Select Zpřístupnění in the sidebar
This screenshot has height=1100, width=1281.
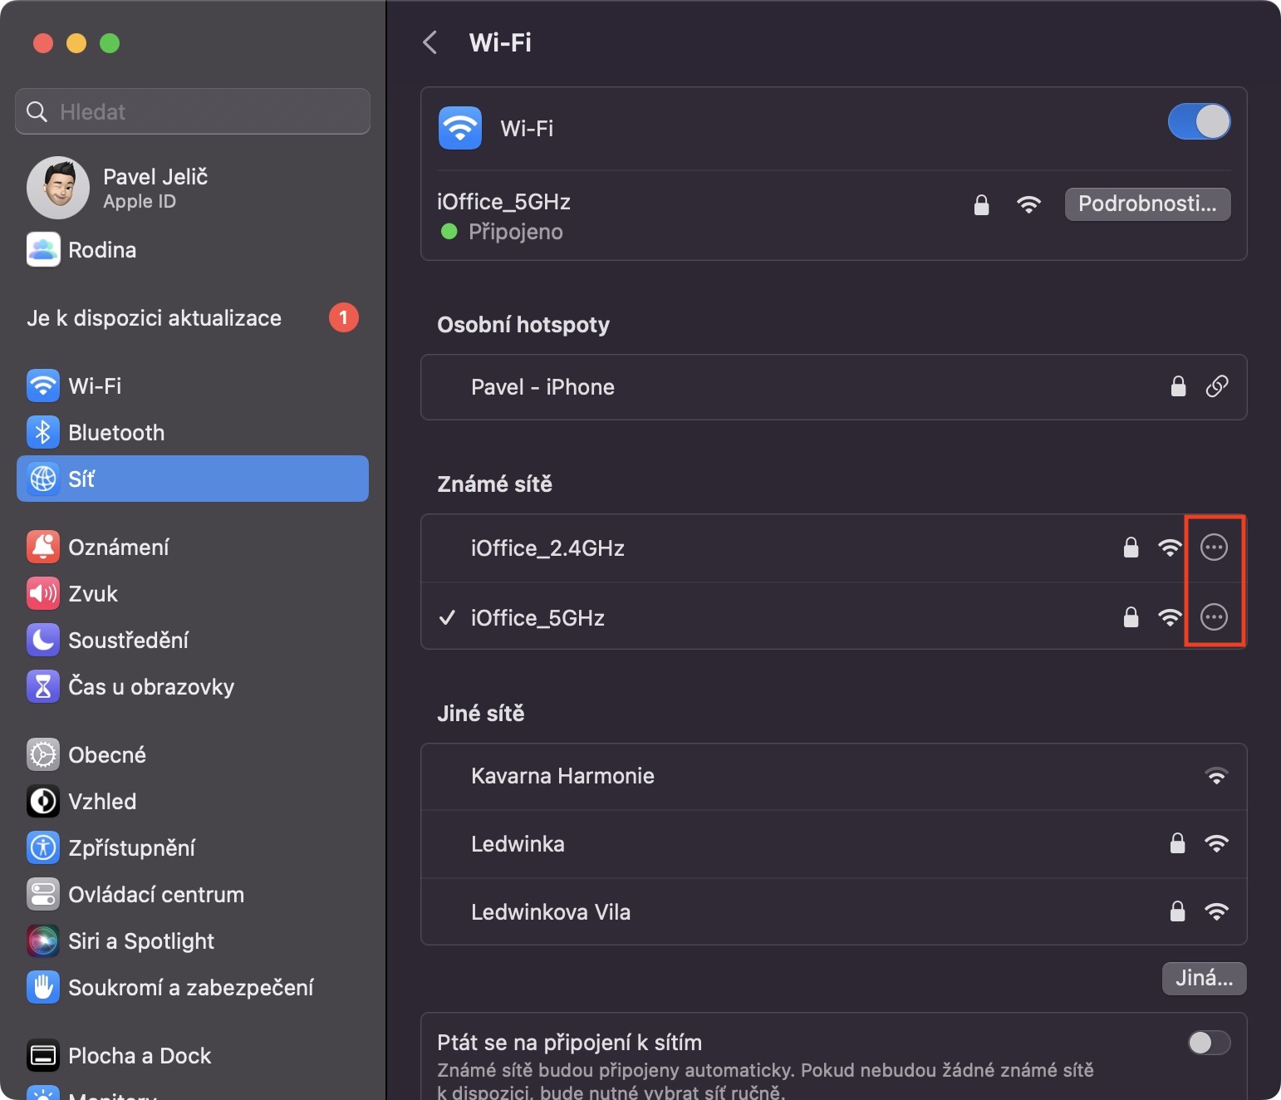[131, 848]
